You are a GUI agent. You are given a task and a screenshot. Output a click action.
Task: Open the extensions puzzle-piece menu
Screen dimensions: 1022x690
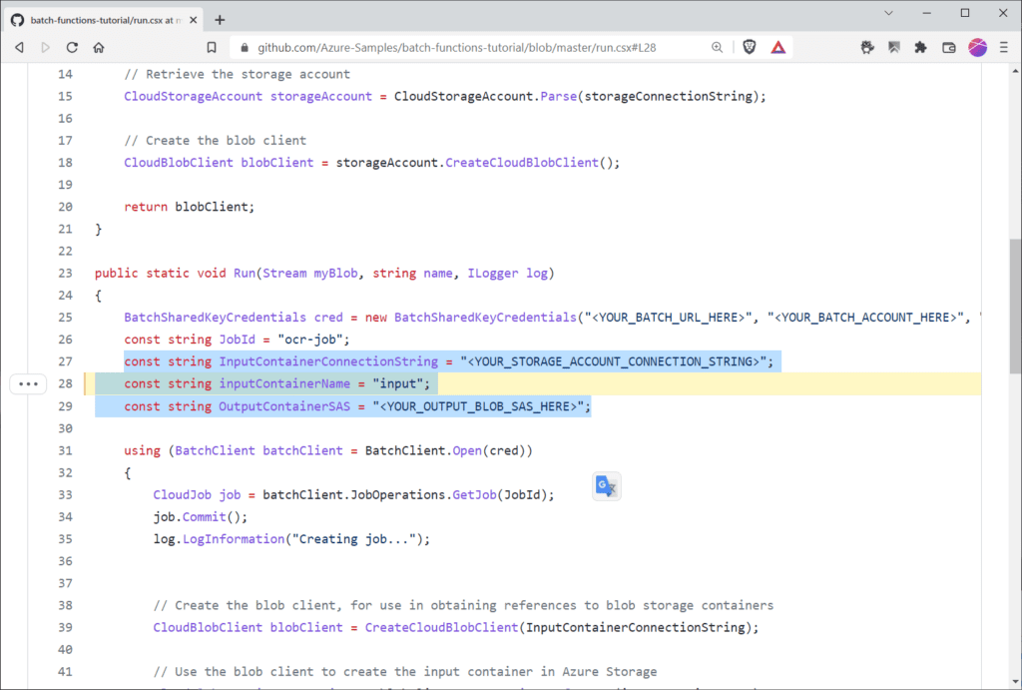(920, 47)
